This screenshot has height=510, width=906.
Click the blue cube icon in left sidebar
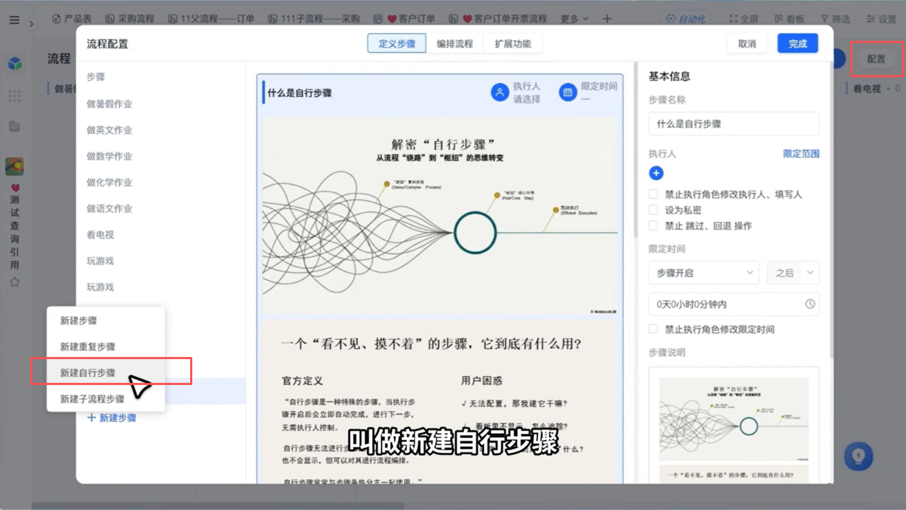[x=14, y=63]
